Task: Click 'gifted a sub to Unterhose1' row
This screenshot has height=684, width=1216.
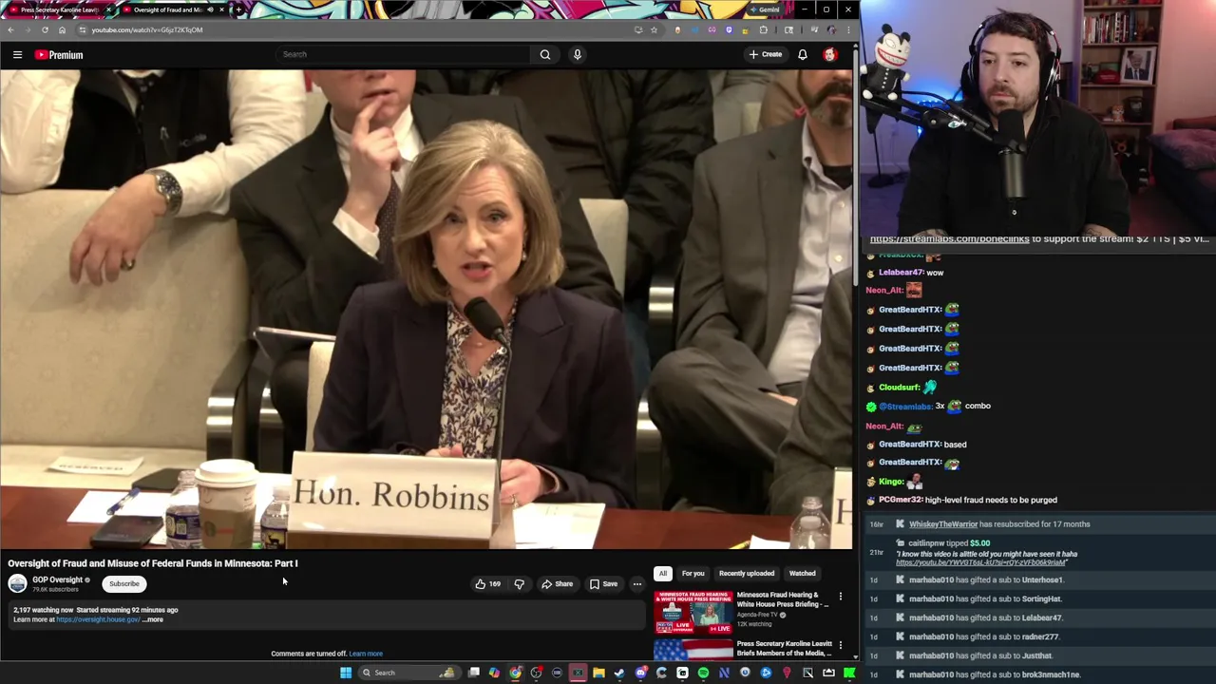Action: (x=1040, y=579)
